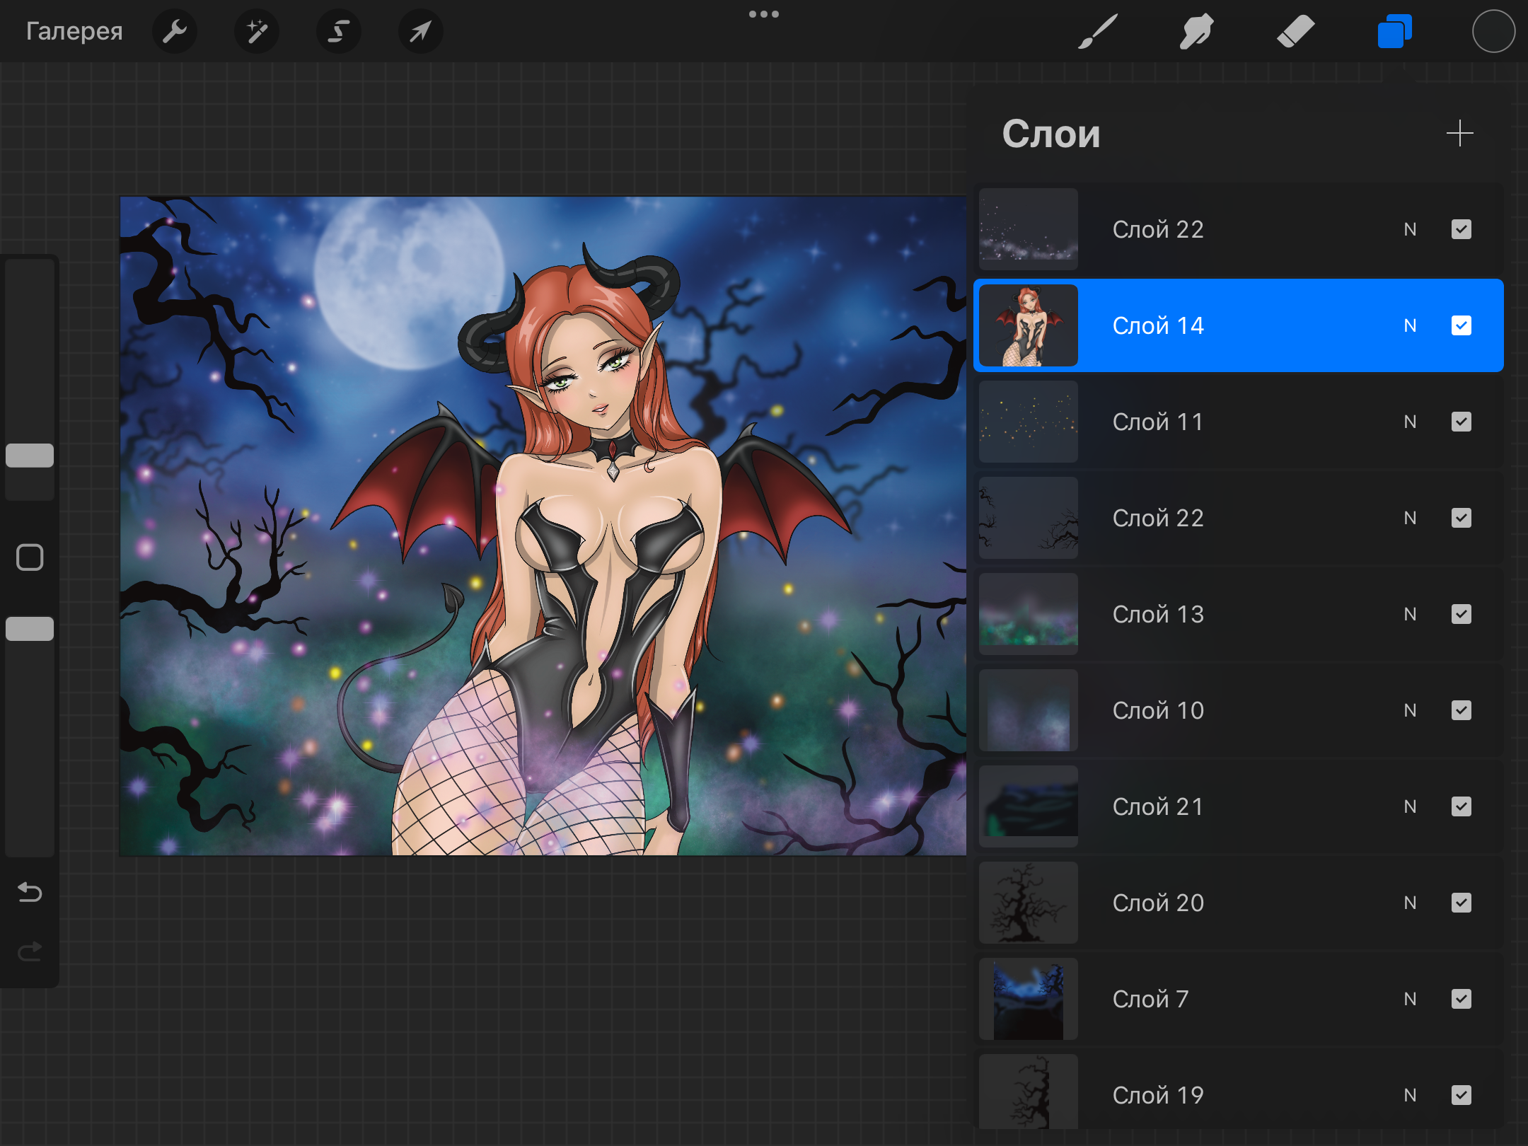
Task: Expand blend mode N for Слой 21
Action: pos(1410,806)
